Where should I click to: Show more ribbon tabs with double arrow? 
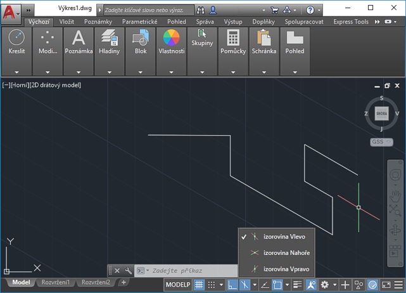(377, 22)
